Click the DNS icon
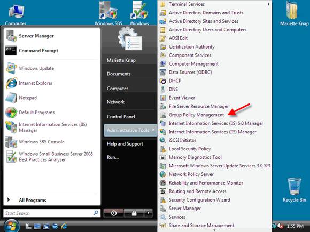 [162, 90]
